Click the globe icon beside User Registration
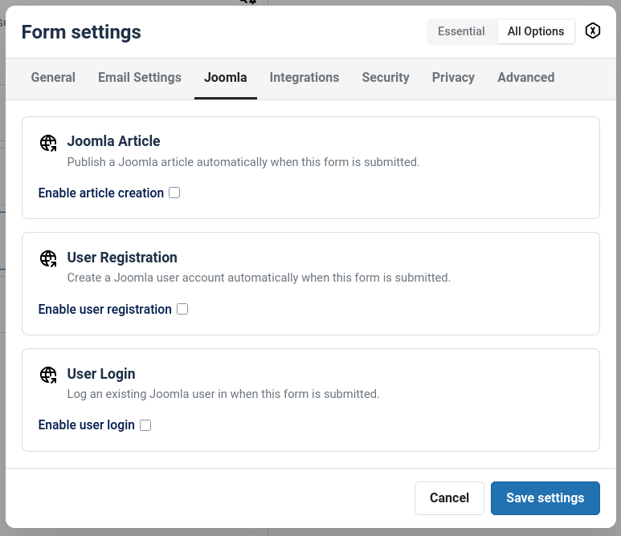621x536 pixels. 48,259
